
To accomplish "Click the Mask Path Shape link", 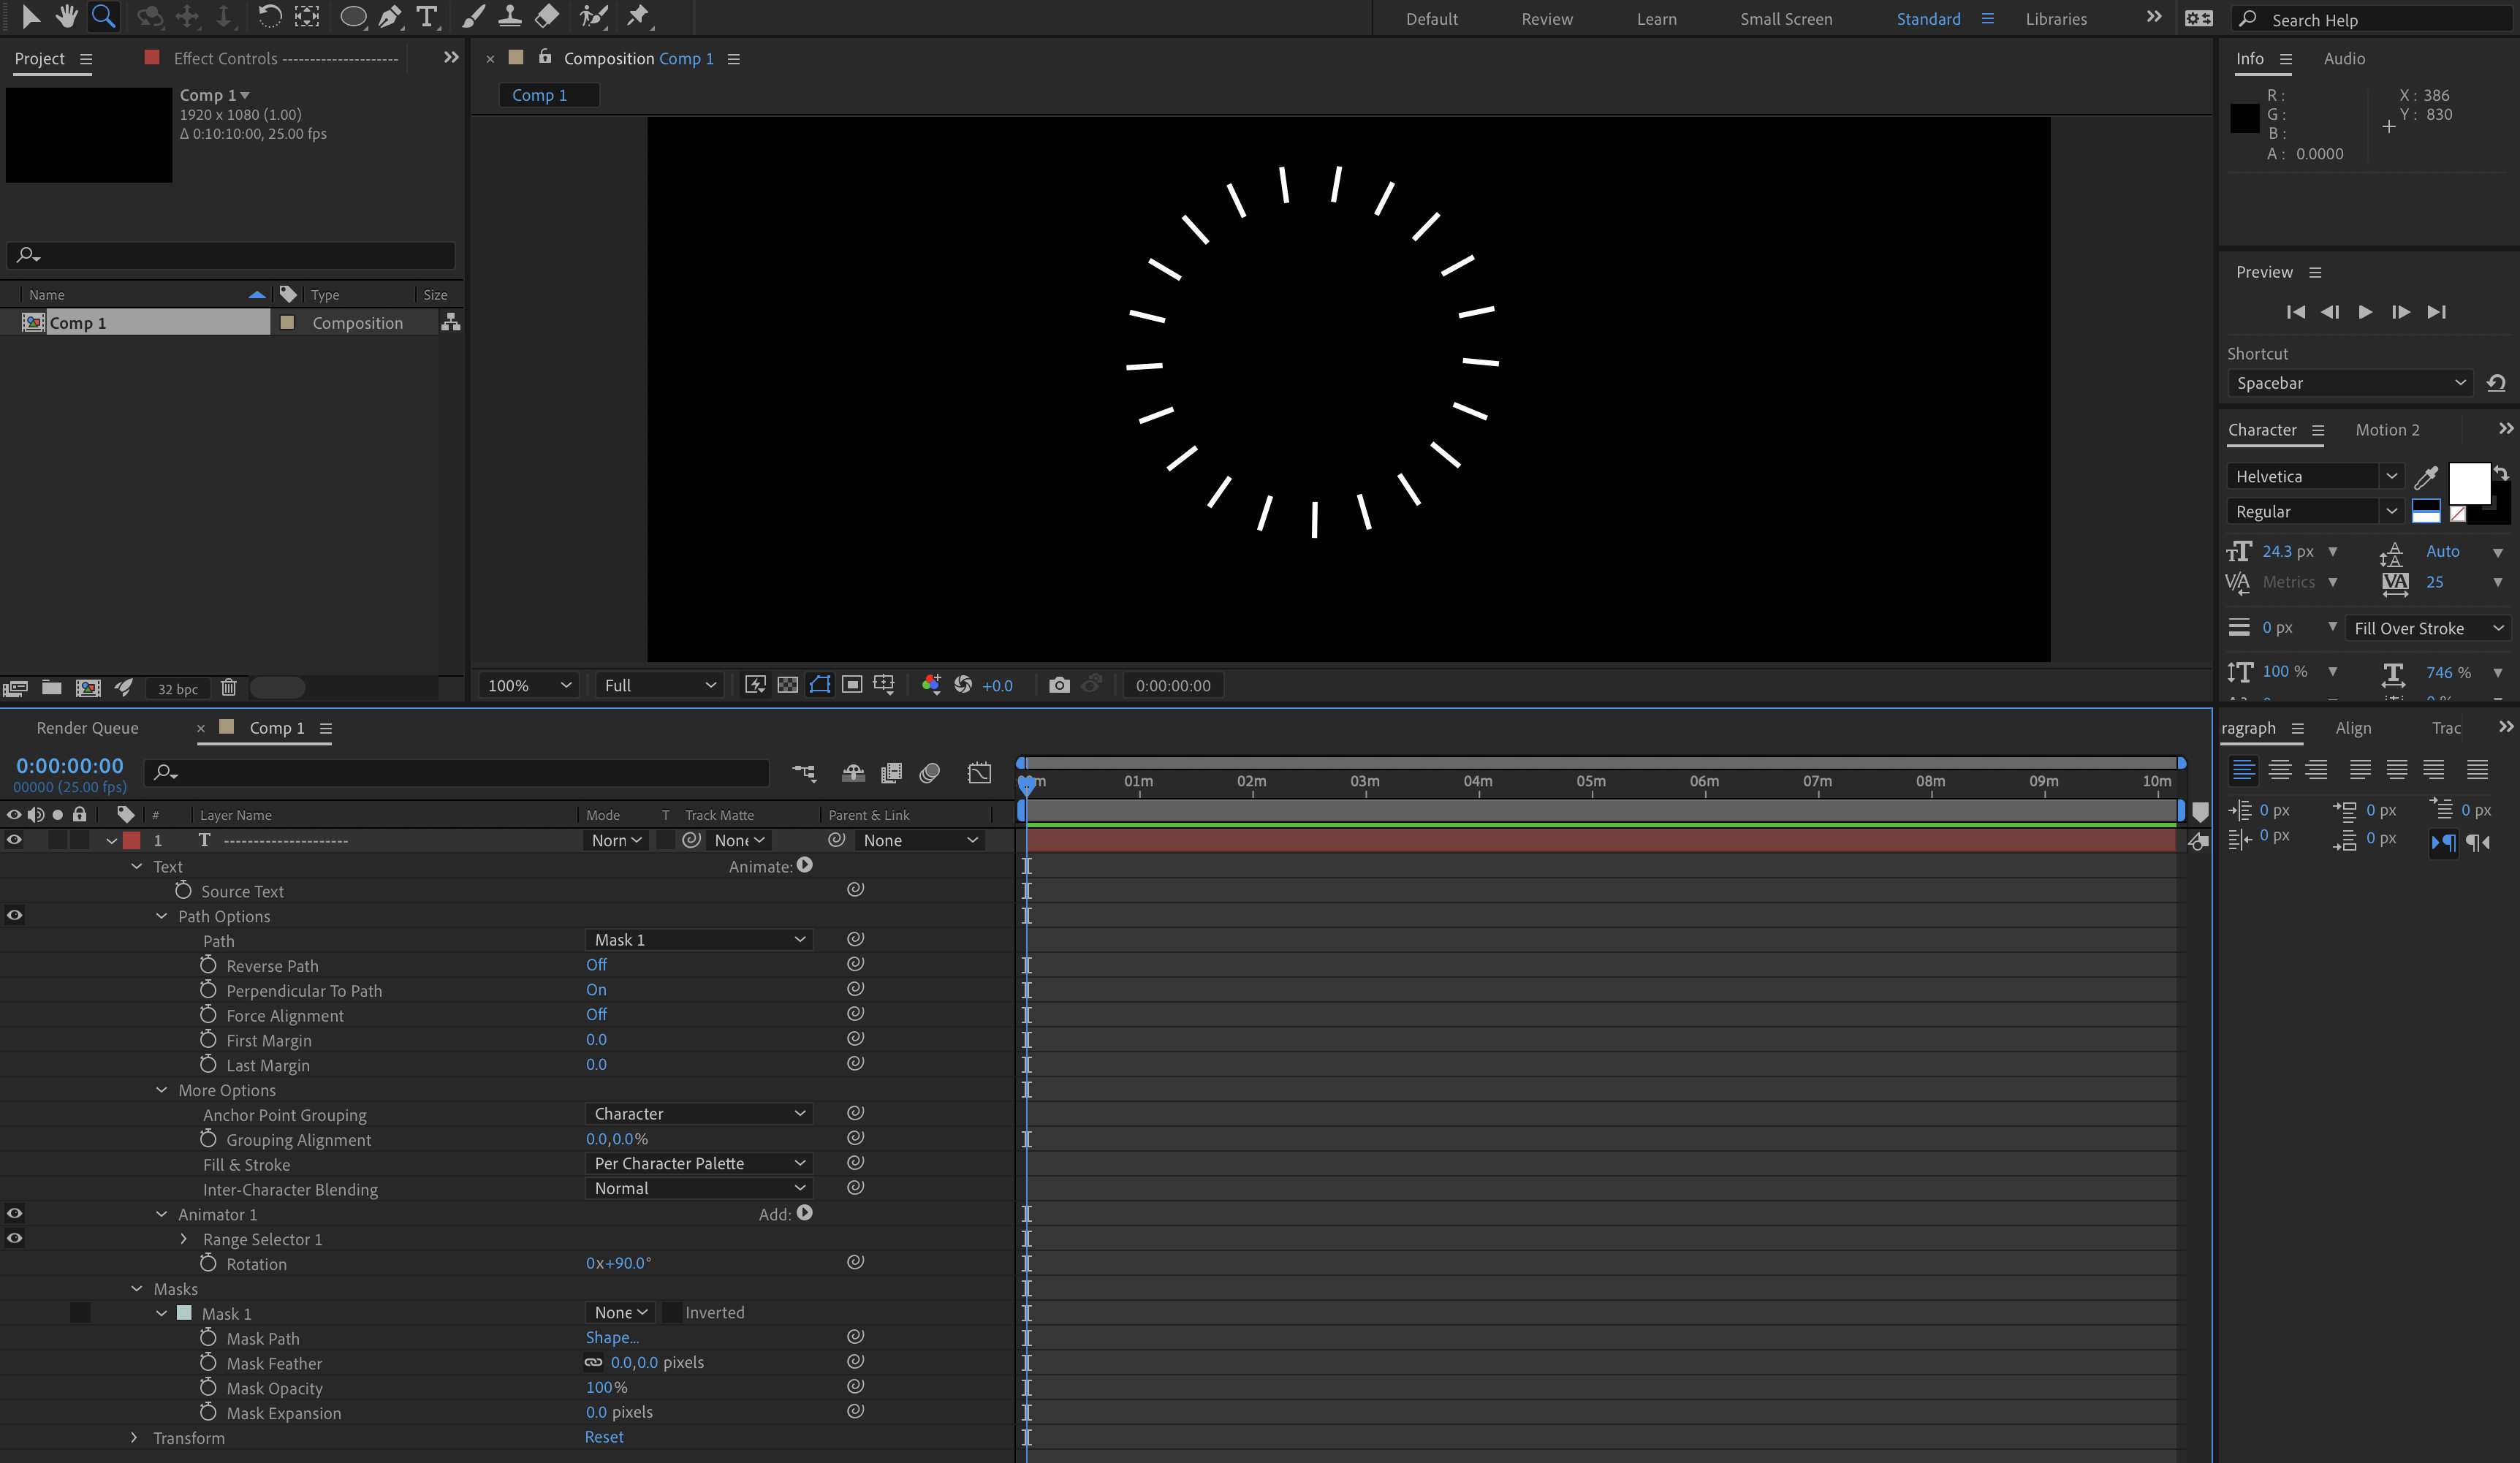I will [612, 1338].
